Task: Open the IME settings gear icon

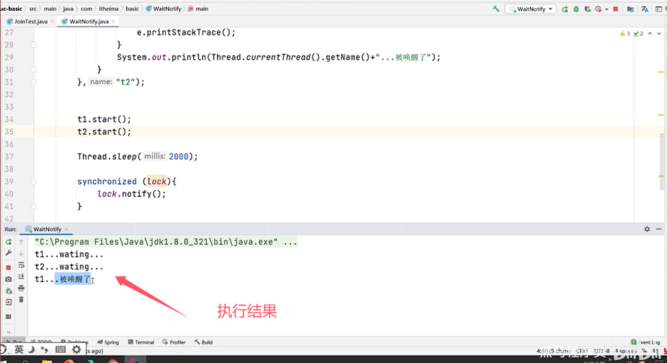Action: (76, 349)
